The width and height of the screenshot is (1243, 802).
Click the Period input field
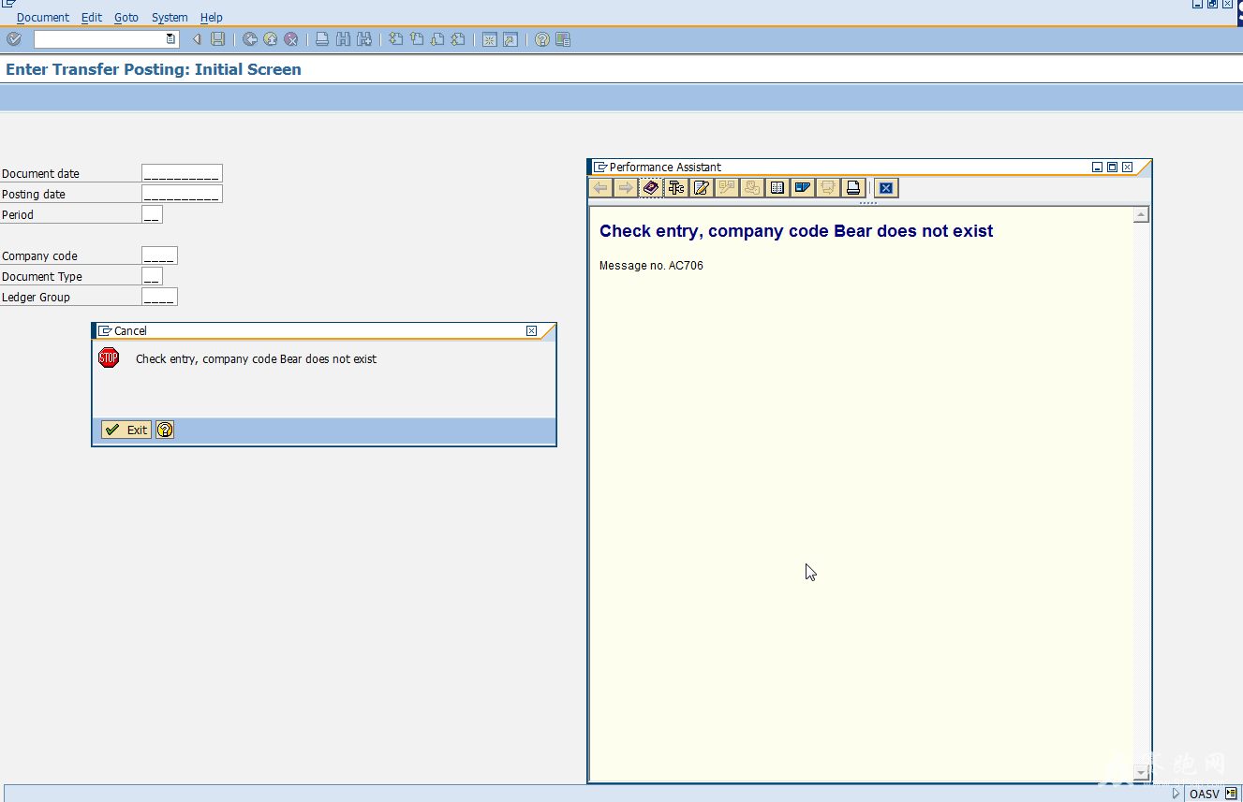pyautogui.click(x=152, y=214)
